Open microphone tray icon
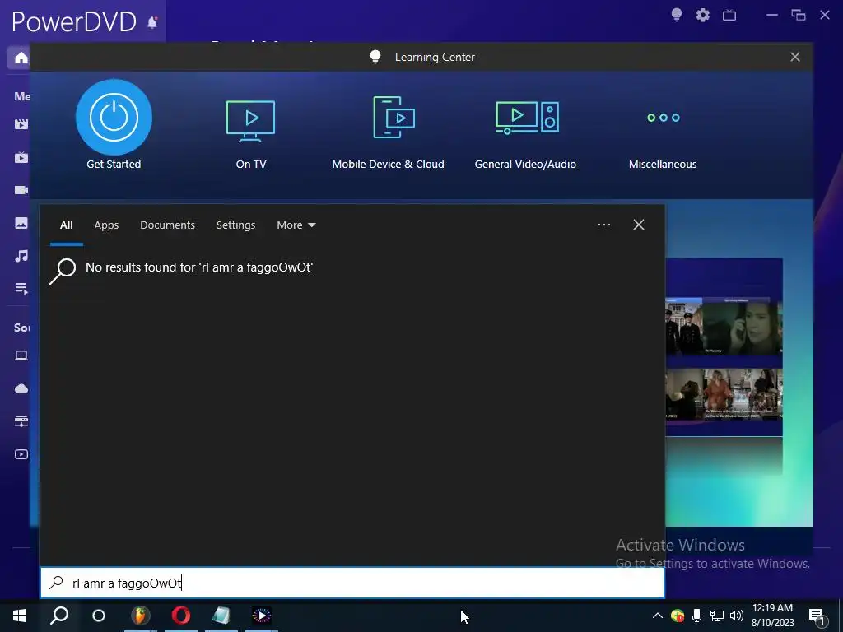The image size is (843, 632). (696, 616)
